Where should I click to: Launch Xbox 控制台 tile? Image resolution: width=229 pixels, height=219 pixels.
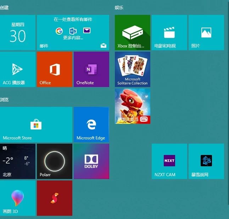(133, 33)
